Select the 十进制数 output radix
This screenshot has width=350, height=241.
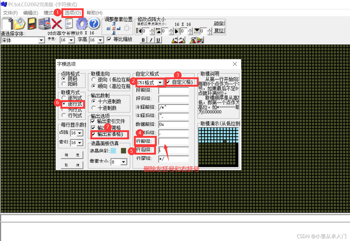pos(94,108)
